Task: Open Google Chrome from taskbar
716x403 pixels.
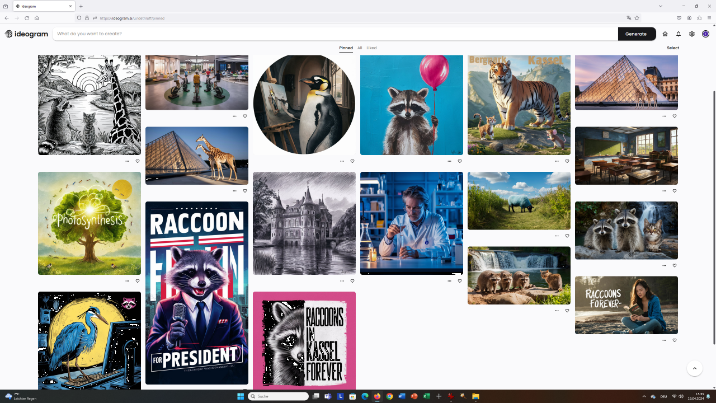Action: (389, 396)
